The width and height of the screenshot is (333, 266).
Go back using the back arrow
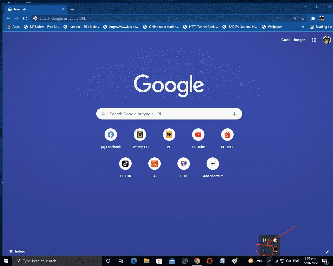(8, 18)
